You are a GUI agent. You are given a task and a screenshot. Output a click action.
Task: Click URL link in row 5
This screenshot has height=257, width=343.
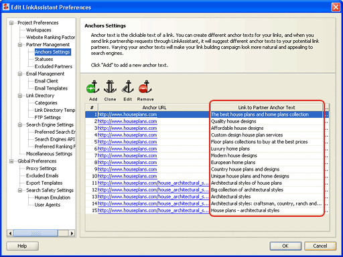127,142
